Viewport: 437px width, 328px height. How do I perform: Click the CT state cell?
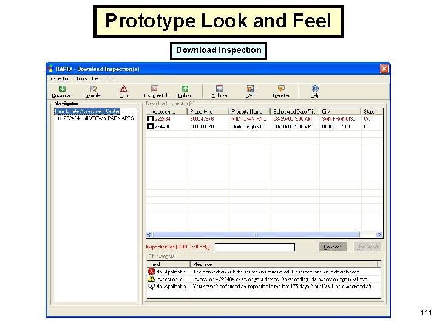click(x=366, y=126)
